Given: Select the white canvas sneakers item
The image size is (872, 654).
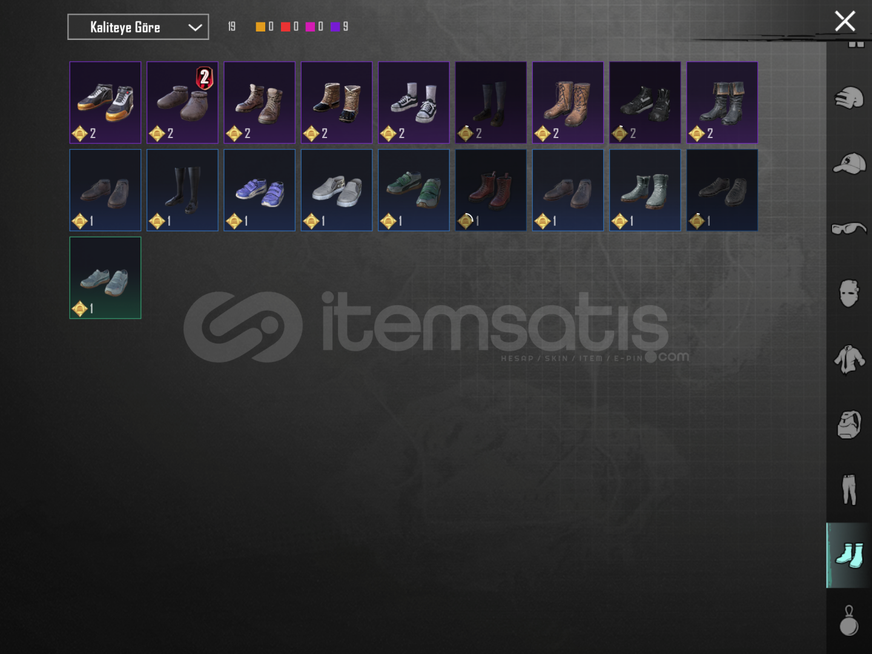Looking at the screenshot, I should [x=414, y=102].
